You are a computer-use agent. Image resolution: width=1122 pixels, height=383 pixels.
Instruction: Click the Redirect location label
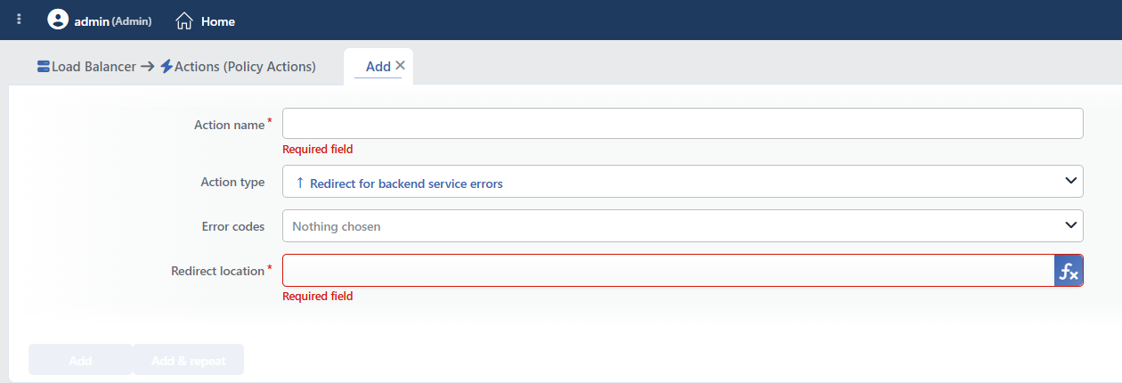tap(217, 271)
